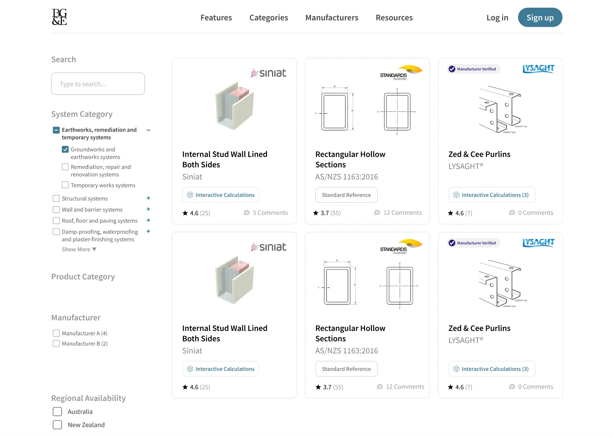Viewport: 614px width, 437px height.
Task: Click the Manufacturer Verified badge on top-row purlins card
Action: tap(473, 69)
